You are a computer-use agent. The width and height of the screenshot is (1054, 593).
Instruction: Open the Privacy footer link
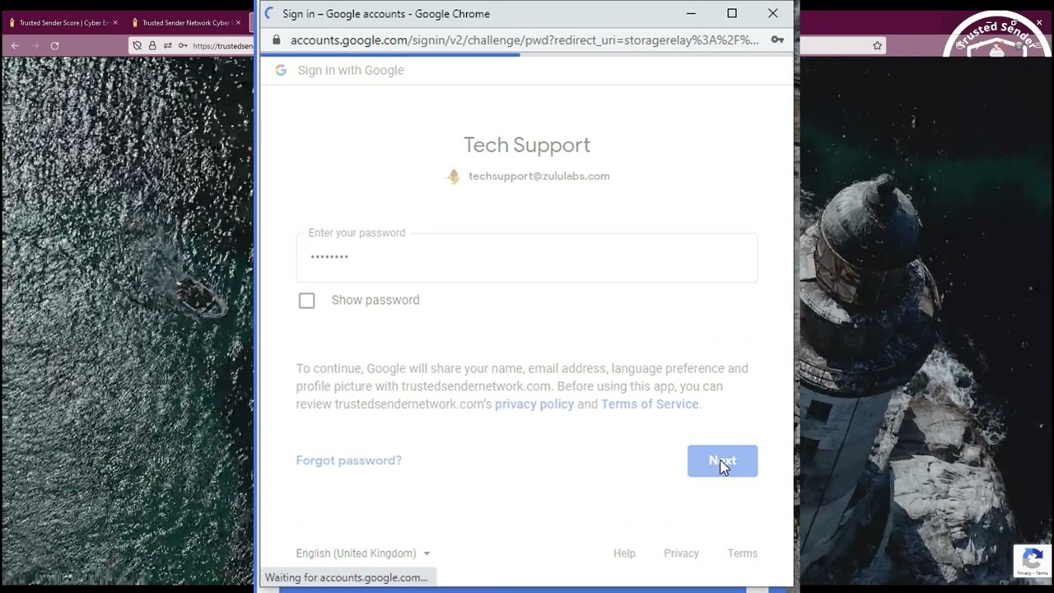[x=681, y=553]
